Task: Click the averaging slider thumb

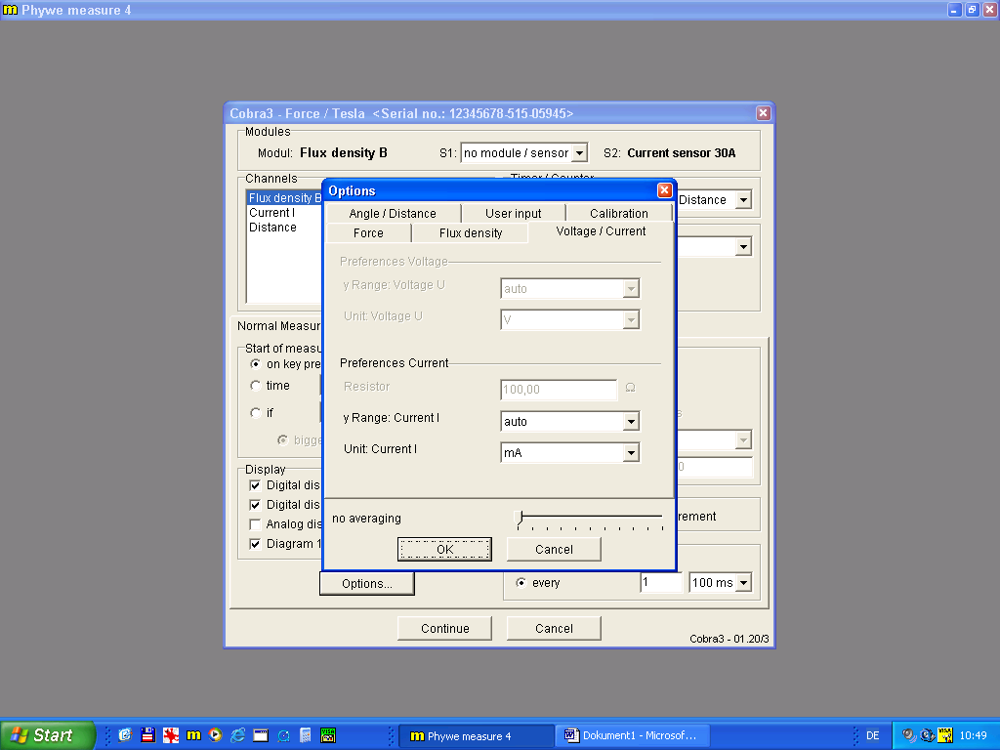Action: [520, 517]
